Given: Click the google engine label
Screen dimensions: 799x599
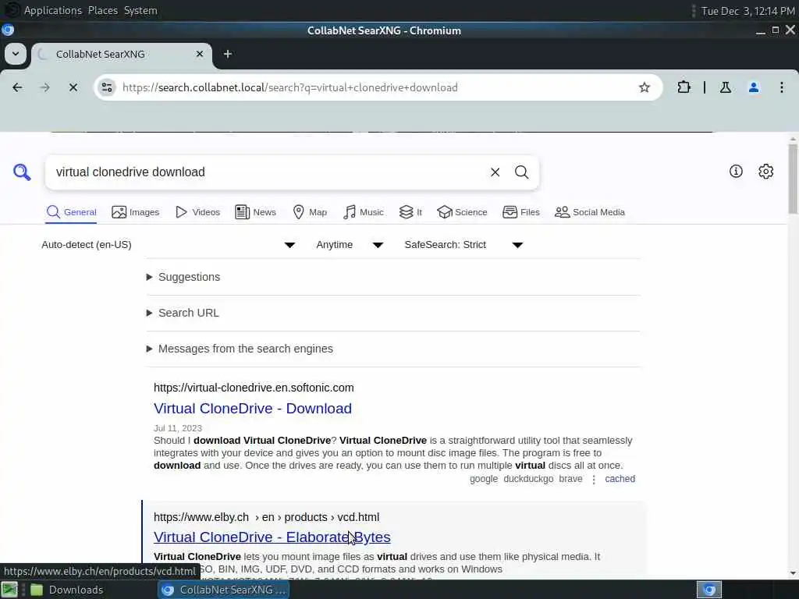Looking at the screenshot, I should click(x=484, y=479).
